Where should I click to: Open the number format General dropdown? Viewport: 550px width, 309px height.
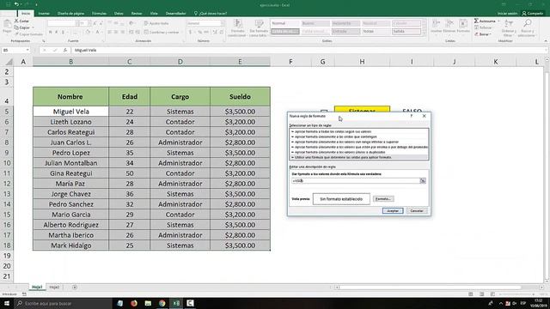223,23
